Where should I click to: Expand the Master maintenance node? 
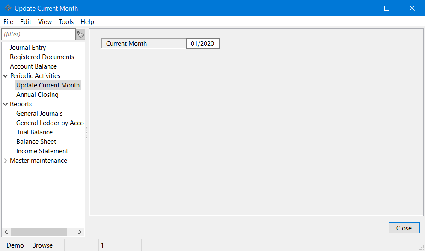point(6,161)
